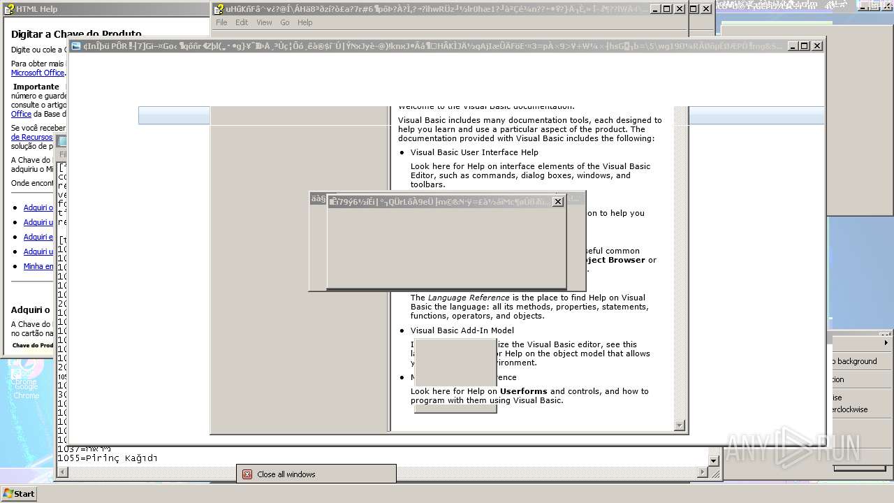Click the HTML Help window title icon

[10, 9]
